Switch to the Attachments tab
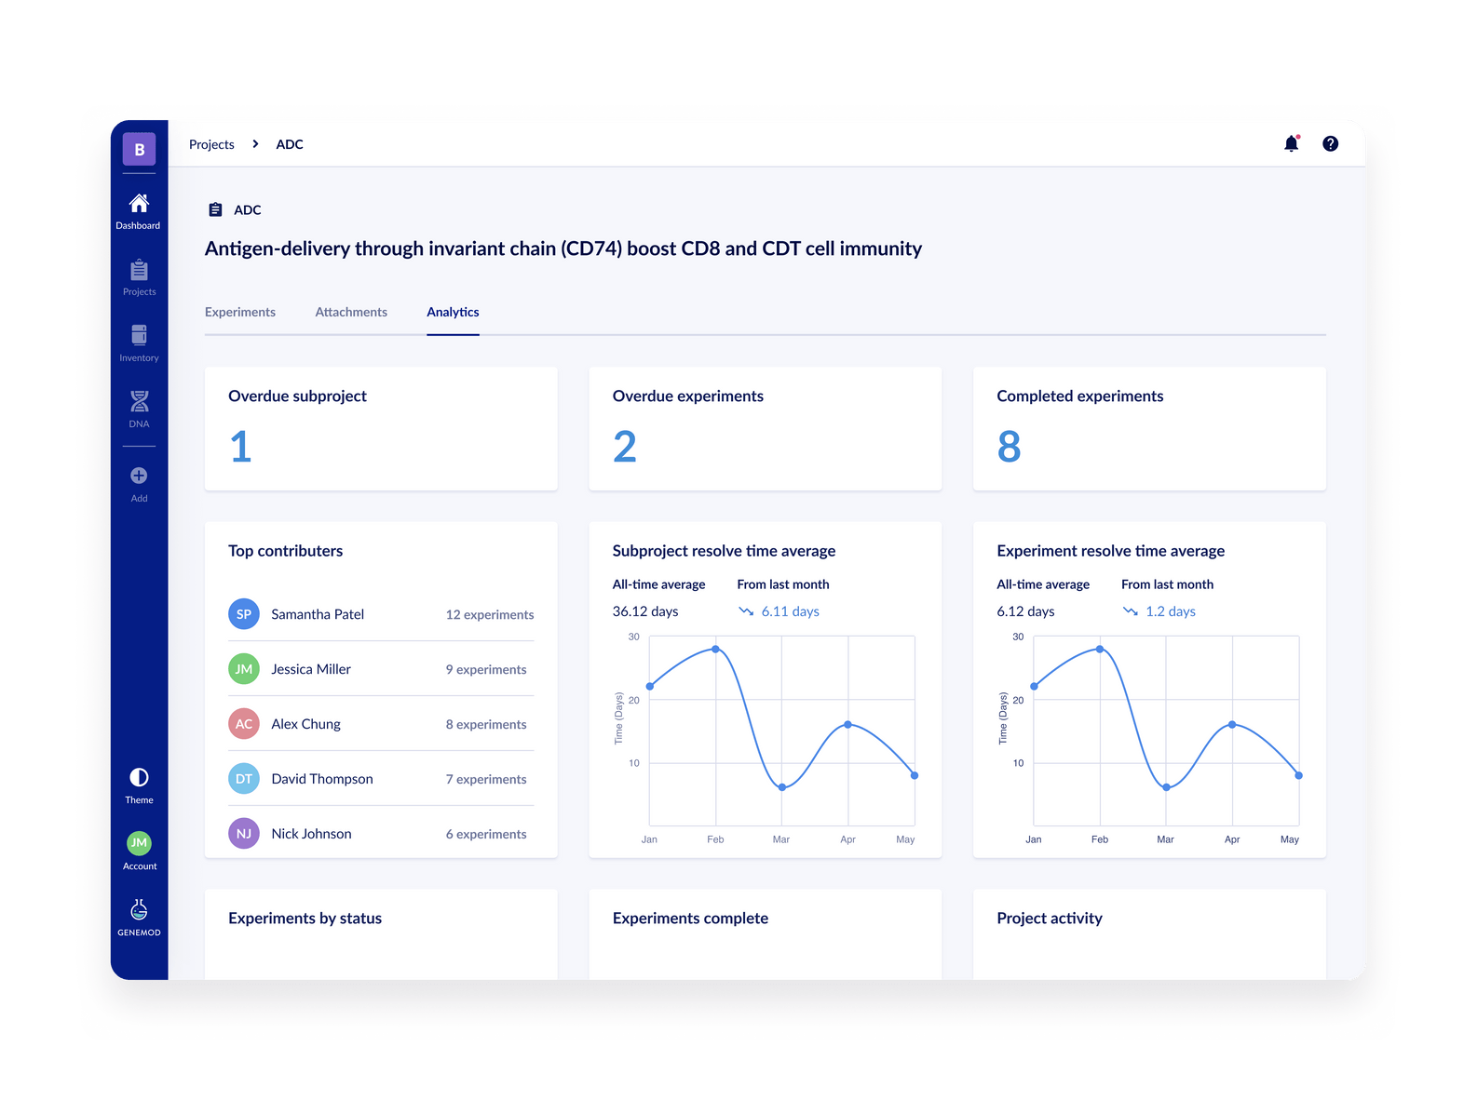This screenshot has width=1464, height=1100. [351, 312]
